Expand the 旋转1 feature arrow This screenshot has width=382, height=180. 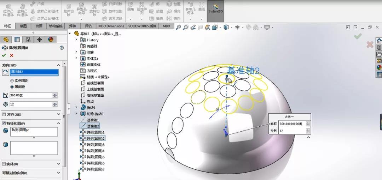[x=76, y=107]
